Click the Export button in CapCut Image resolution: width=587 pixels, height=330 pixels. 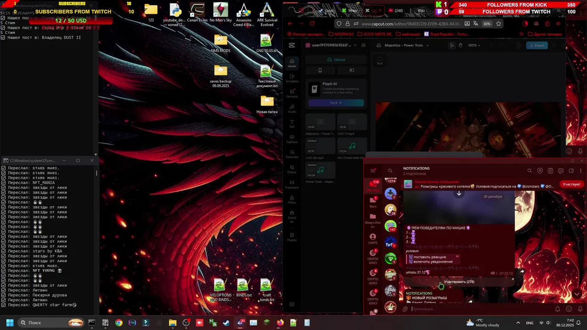[537, 45]
